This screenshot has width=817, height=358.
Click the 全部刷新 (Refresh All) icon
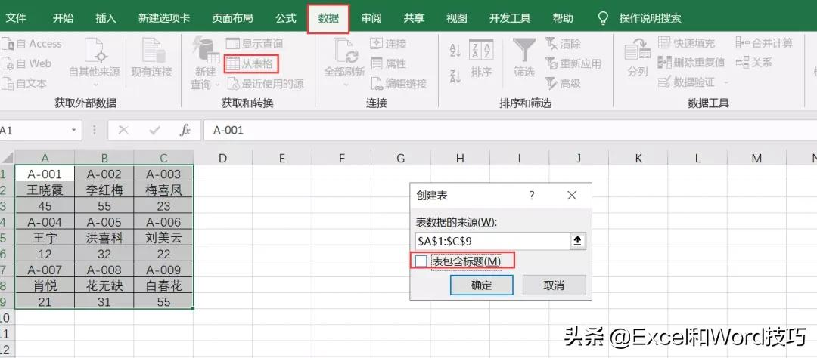click(x=344, y=51)
